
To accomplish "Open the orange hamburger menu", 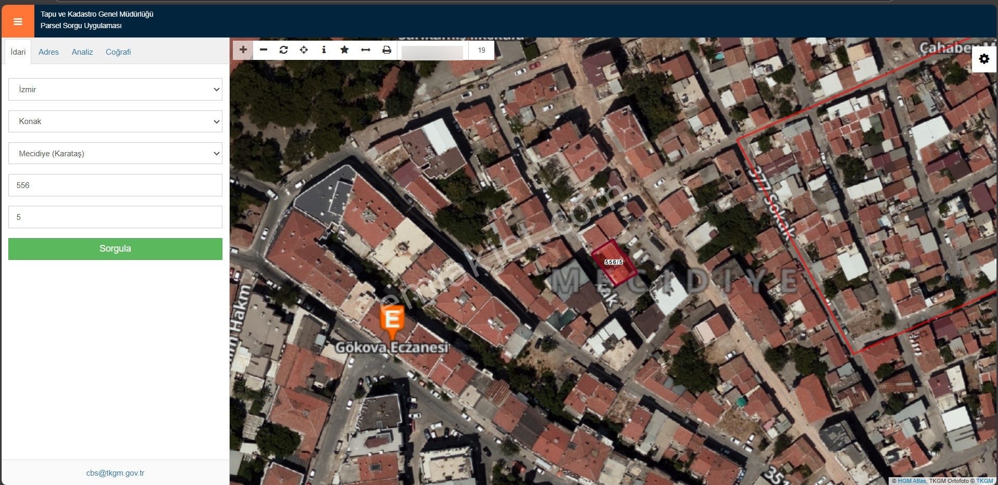I will 18,21.
